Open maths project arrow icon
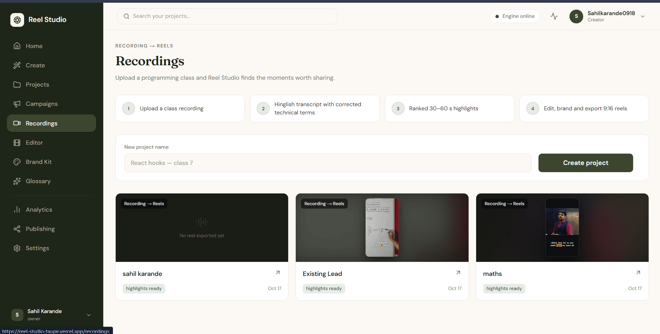 coord(638,272)
